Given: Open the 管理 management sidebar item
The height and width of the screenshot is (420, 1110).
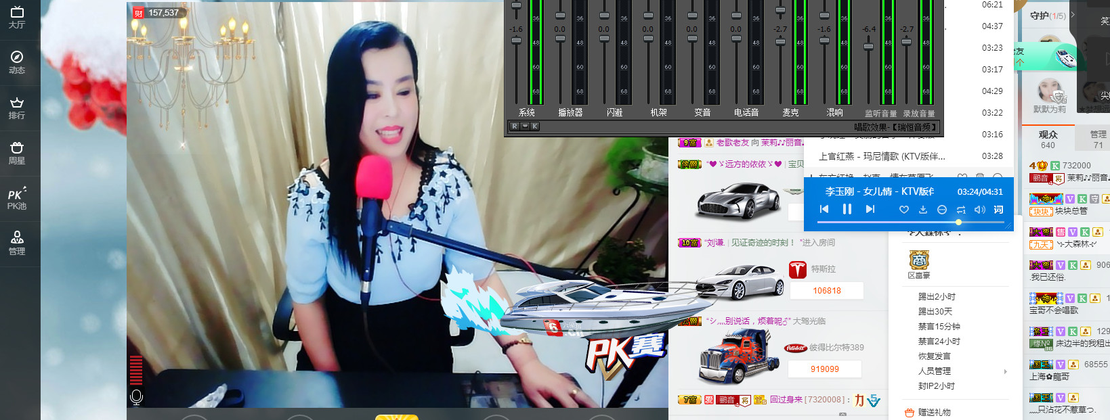Looking at the screenshot, I should click(x=17, y=243).
